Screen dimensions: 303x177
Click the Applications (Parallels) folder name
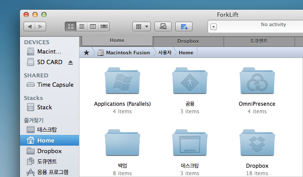point(122,104)
